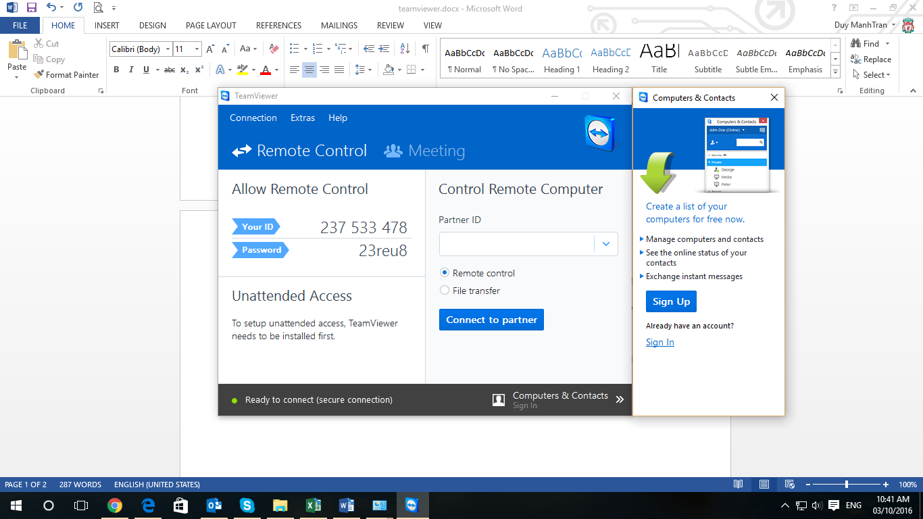
Task: Open Excel from the taskbar
Action: 314,505
